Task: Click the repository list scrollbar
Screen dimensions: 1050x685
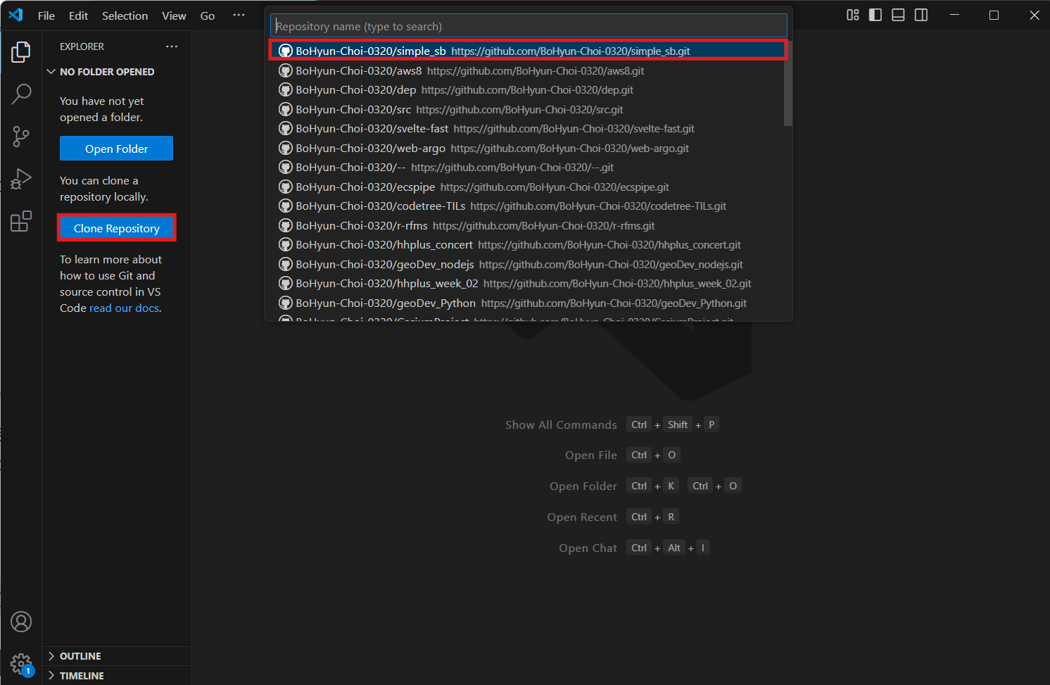Action: pyautogui.click(x=788, y=83)
